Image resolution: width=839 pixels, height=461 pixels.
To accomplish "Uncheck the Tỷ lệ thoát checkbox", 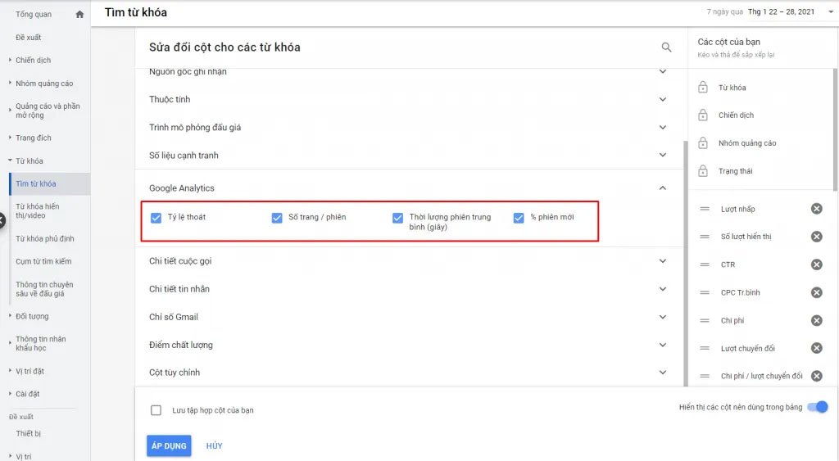I will 156,218.
